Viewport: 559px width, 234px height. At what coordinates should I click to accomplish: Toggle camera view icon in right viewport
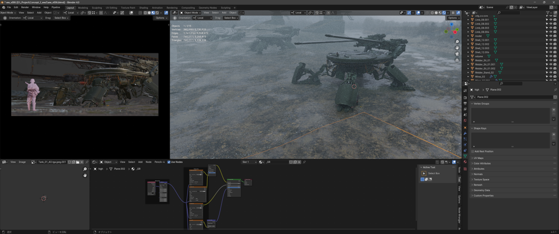pos(457,54)
